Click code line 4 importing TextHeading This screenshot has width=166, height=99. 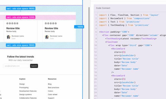click(124, 25)
